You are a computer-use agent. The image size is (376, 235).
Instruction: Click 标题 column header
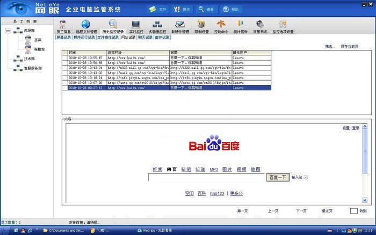pyautogui.click(x=200, y=53)
